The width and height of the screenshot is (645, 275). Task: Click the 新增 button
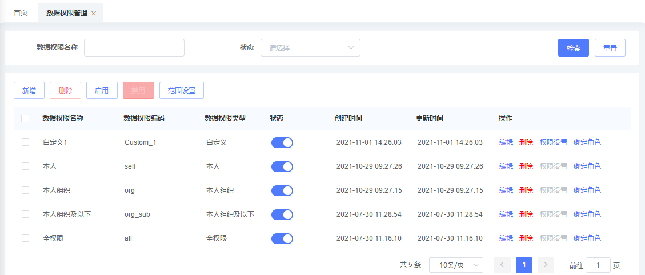pyautogui.click(x=29, y=90)
